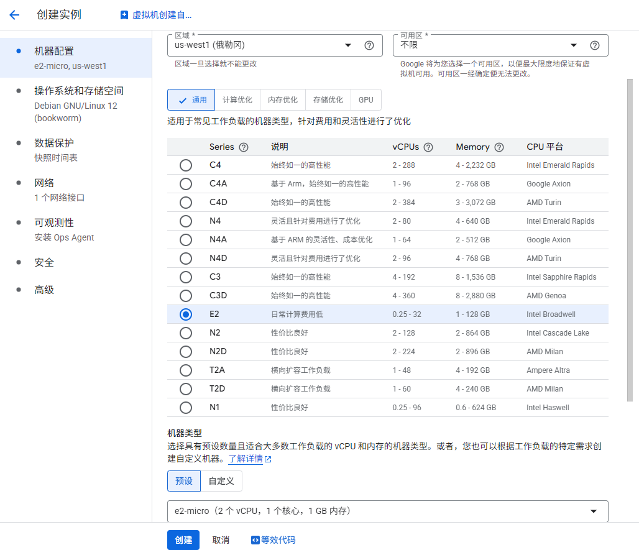The image size is (639, 550).
Task: Select the C4 series radio button
Action: coord(185,165)
